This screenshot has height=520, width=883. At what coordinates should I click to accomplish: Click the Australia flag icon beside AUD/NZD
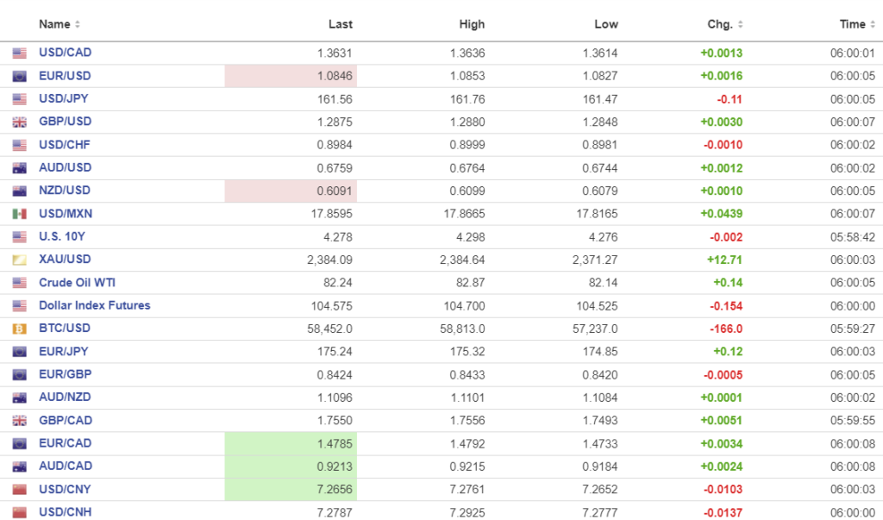point(19,398)
